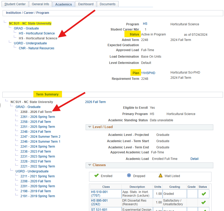Screen dimensions: 224x211
Task: Select CNR - Natural Resources program
Action: (x=37, y=48)
